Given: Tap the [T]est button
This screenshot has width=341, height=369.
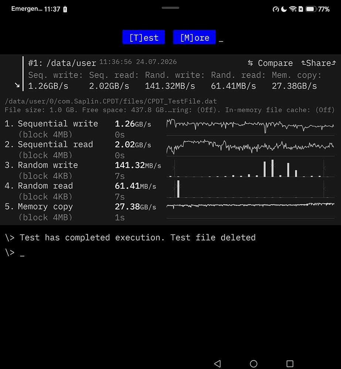Looking at the screenshot, I should 144,37.
